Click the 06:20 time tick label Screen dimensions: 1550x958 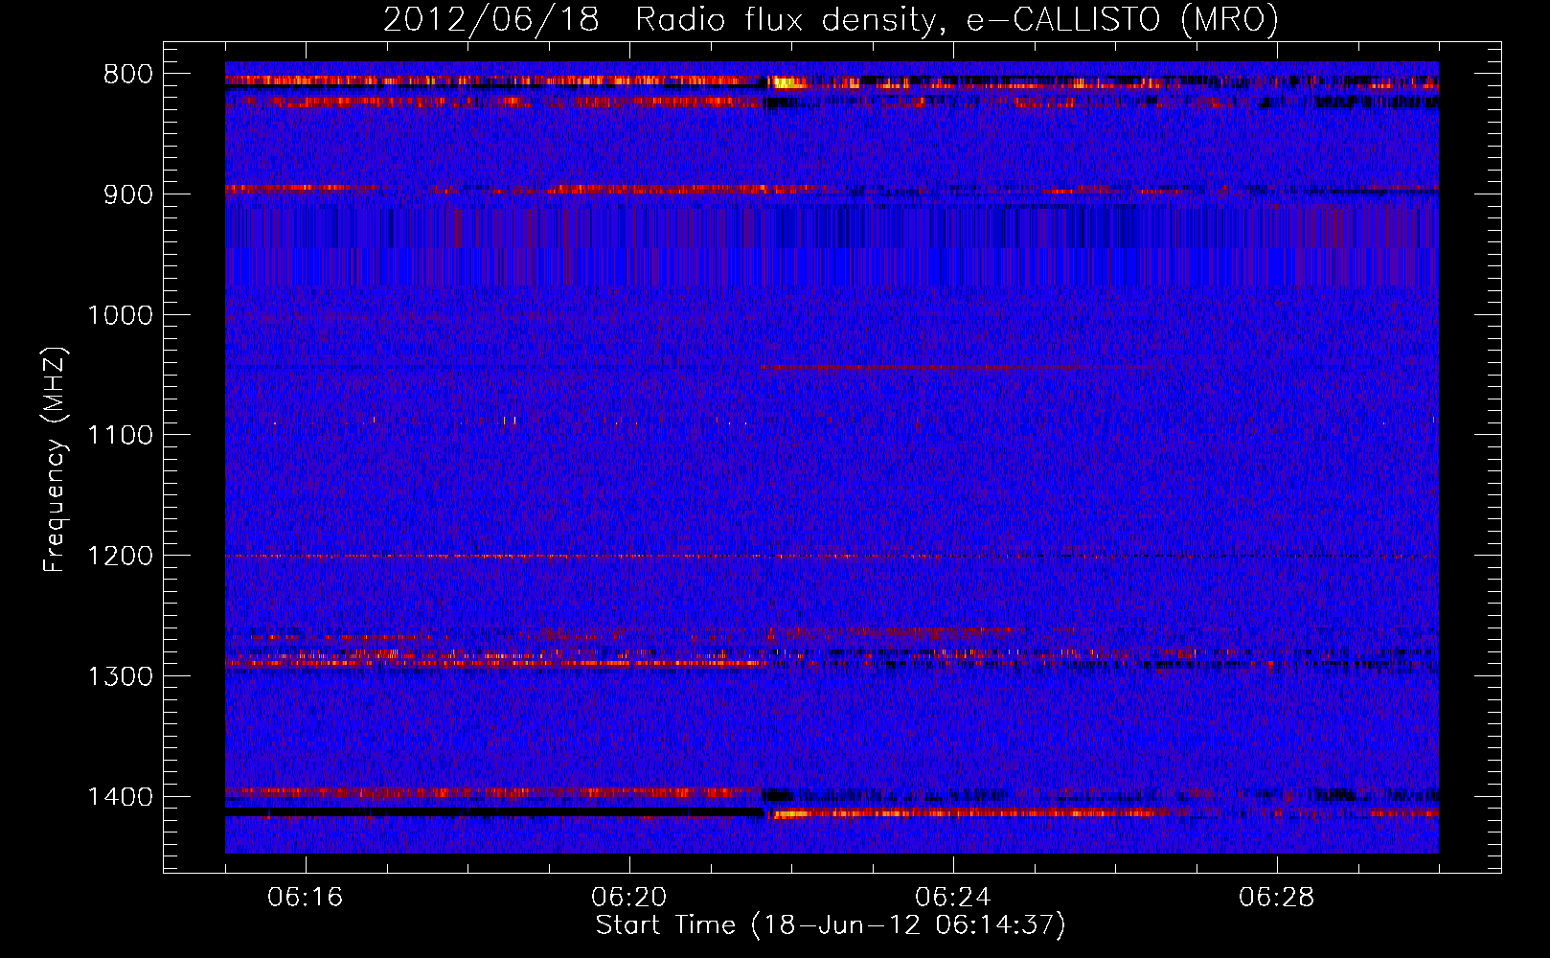pos(629,898)
